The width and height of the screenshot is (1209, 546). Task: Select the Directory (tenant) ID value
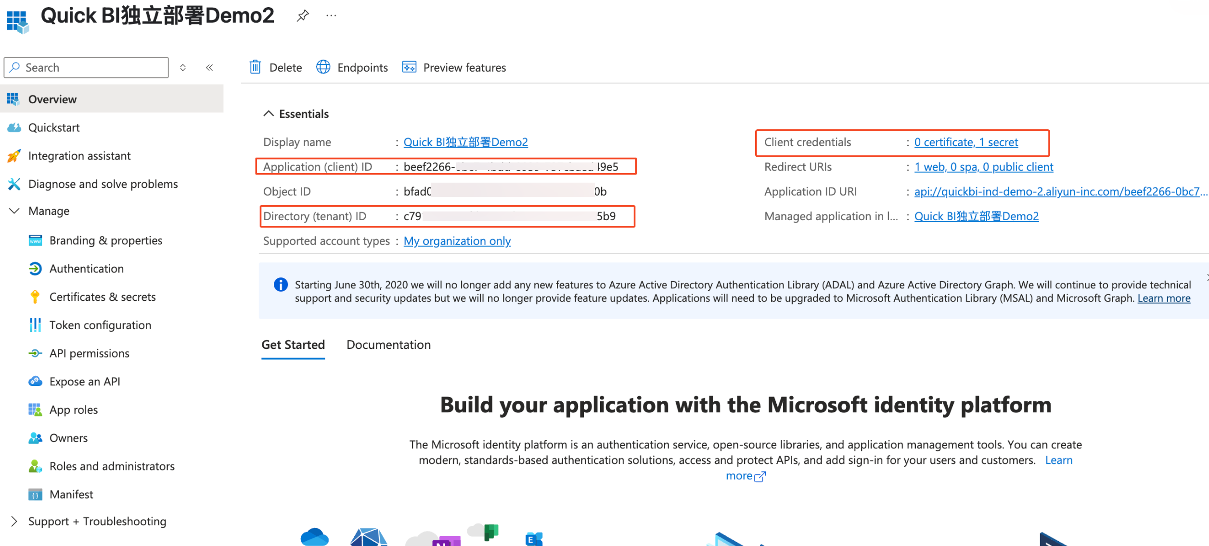click(509, 216)
